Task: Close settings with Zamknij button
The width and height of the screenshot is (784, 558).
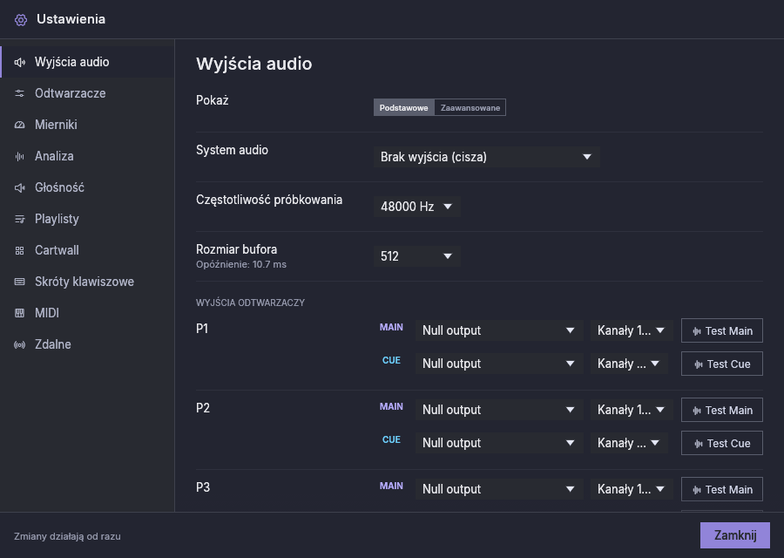Action: (735, 535)
